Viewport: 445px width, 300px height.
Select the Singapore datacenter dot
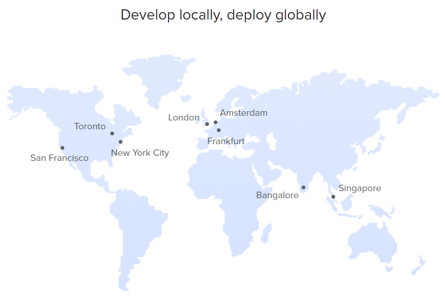click(333, 196)
